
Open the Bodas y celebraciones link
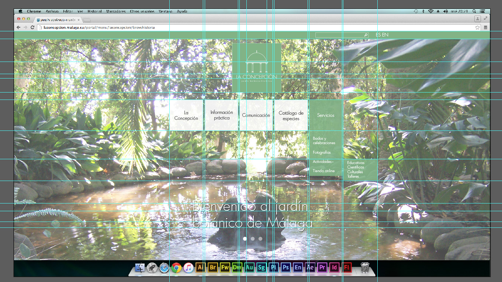pyautogui.click(x=323, y=140)
